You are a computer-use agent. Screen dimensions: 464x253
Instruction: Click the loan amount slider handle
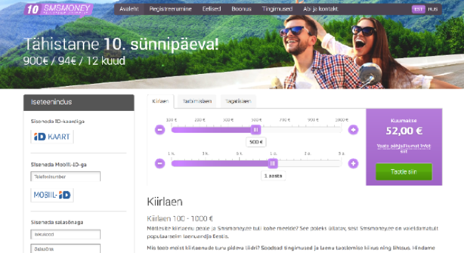click(256, 129)
